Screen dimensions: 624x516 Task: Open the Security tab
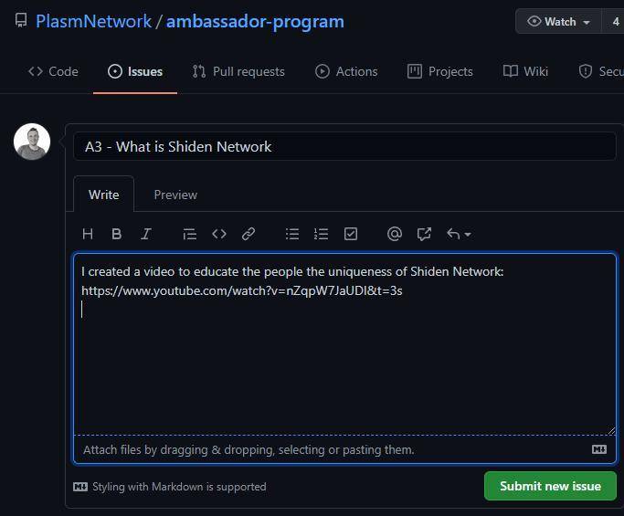pos(601,71)
